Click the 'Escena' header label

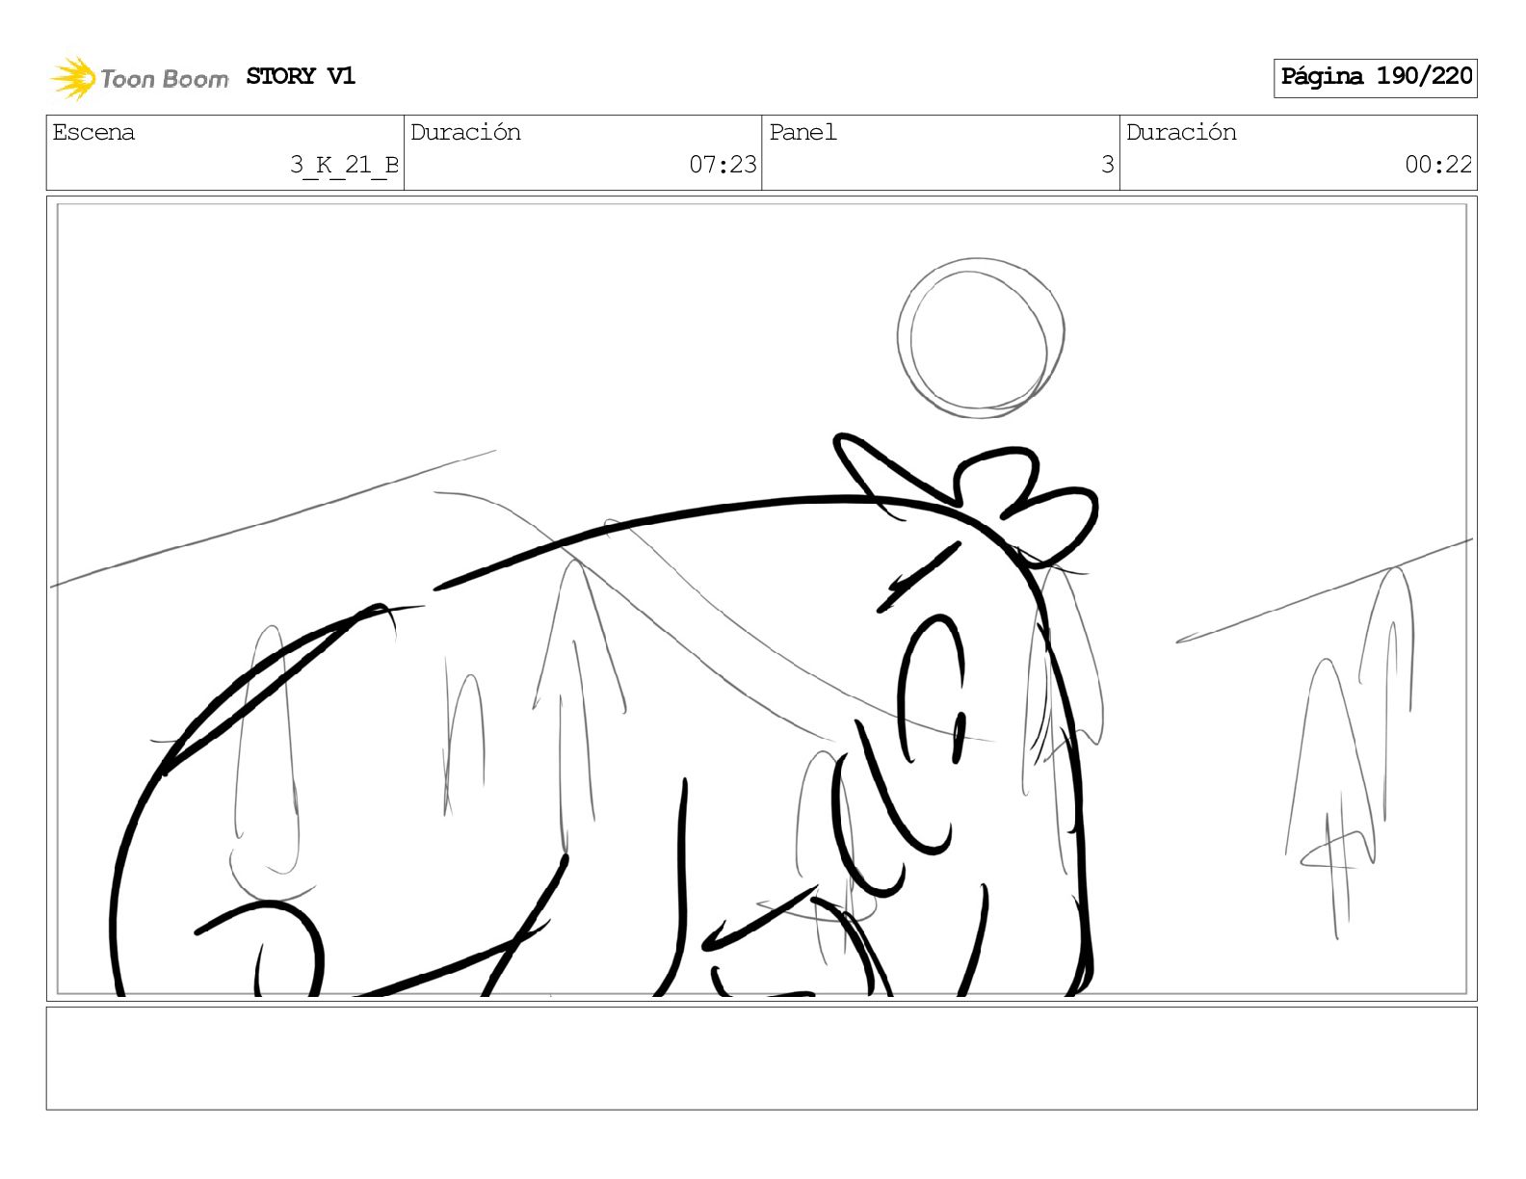[x=93, y=132]
